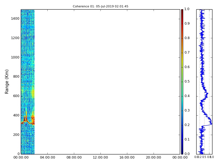This screenshot has height=164, width=219.
Task: Click the 0.3 colorbar tick label
Action: (x=187, y=111)
